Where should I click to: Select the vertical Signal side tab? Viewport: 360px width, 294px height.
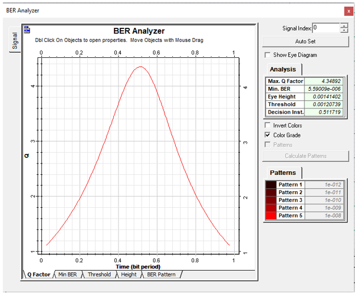(15, 40)
